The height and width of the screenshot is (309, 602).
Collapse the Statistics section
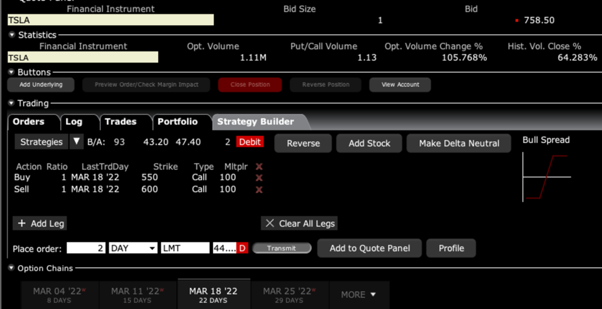pos(12,35)
